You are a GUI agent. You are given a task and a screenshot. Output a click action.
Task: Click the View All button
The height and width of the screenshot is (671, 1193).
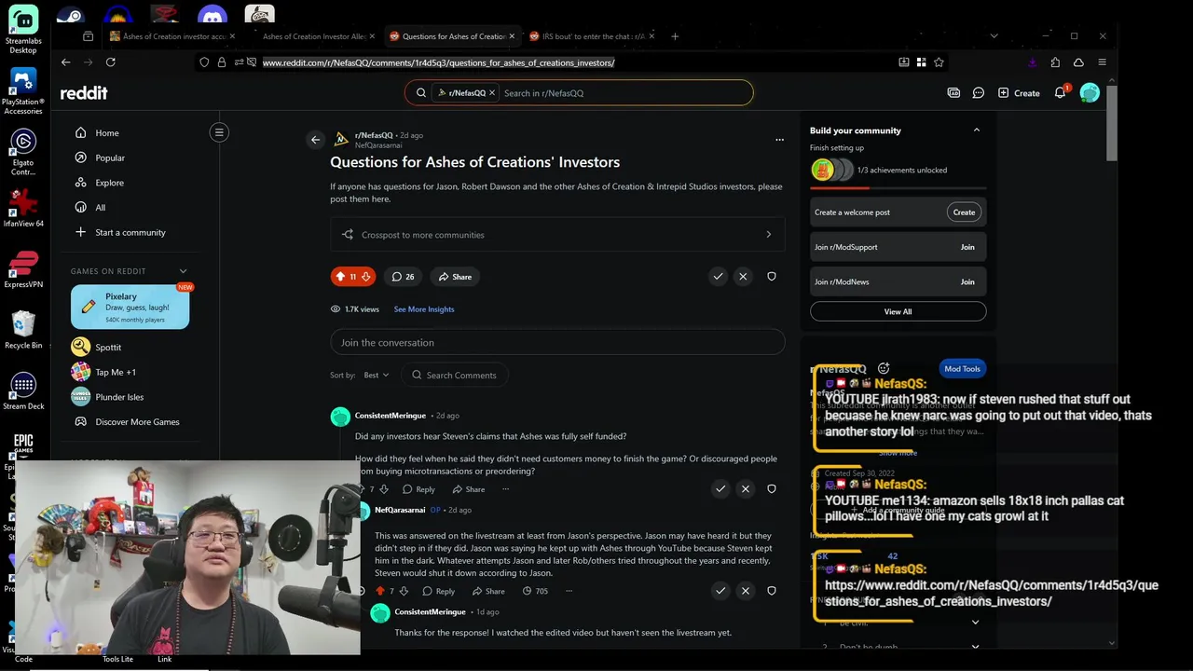coord(898,311)
